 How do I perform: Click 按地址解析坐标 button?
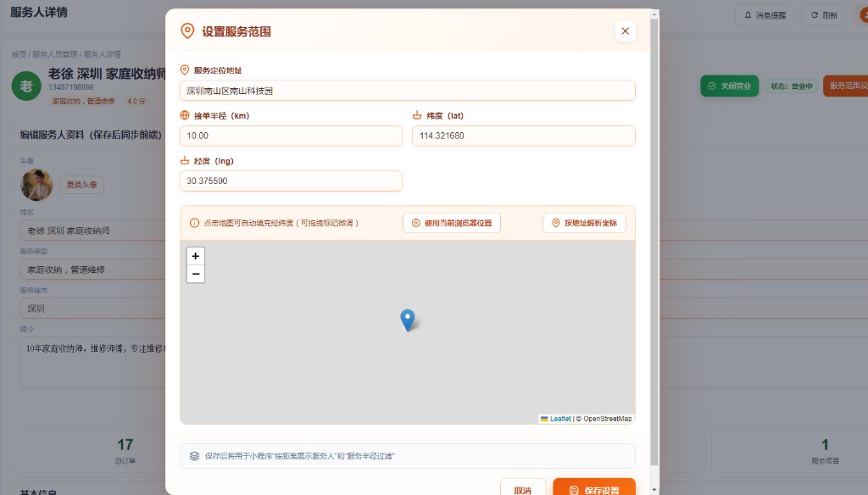pos(585,223)
